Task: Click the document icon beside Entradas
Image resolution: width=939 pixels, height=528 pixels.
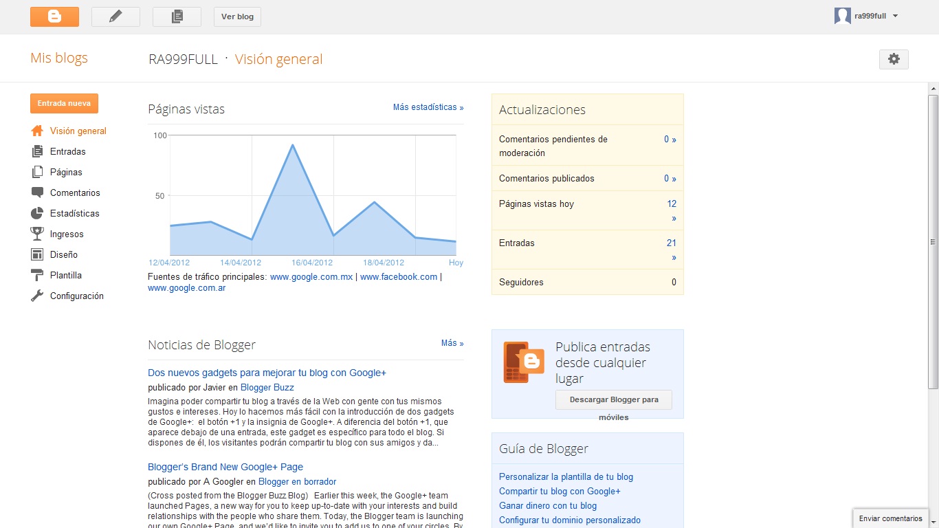Action: coord(37,151)
